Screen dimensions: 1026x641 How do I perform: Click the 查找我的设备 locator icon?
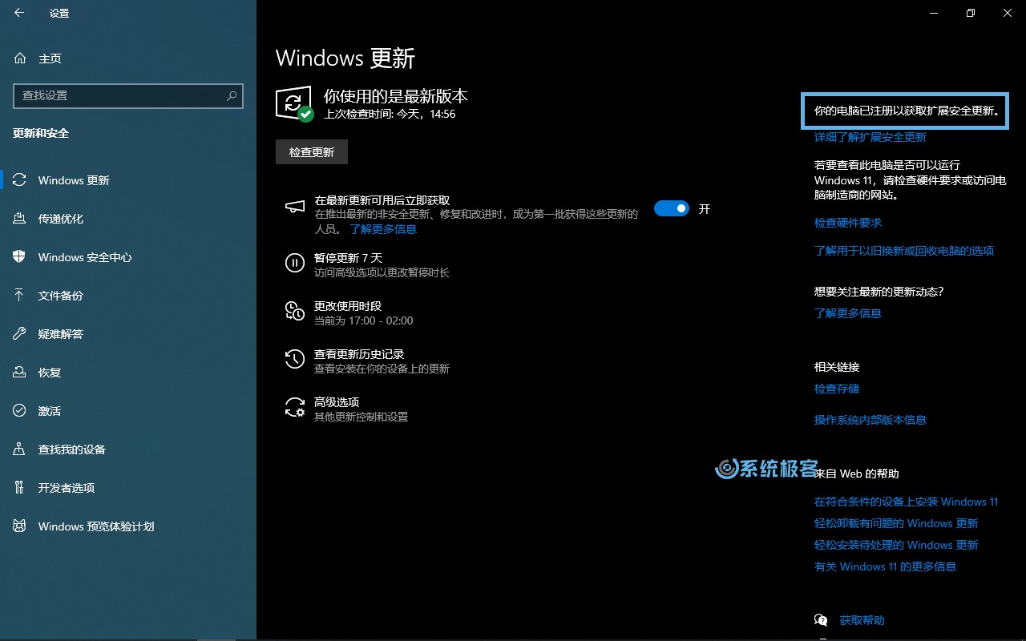20,450
